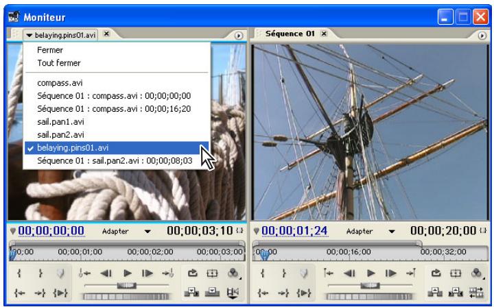The image size is (494, 307).
Task: Choose Tout fermer from clip menu
Action: [117, 63]
